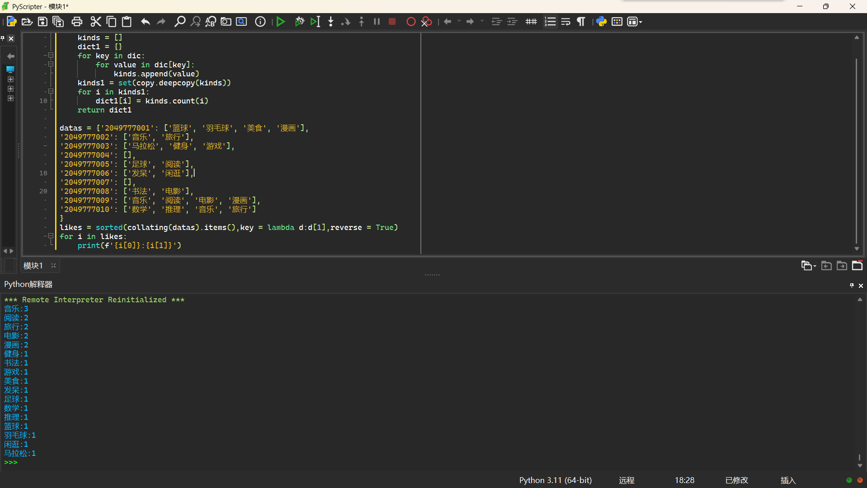
Task: Open Find in Files icon
Action: pos(226,22)
